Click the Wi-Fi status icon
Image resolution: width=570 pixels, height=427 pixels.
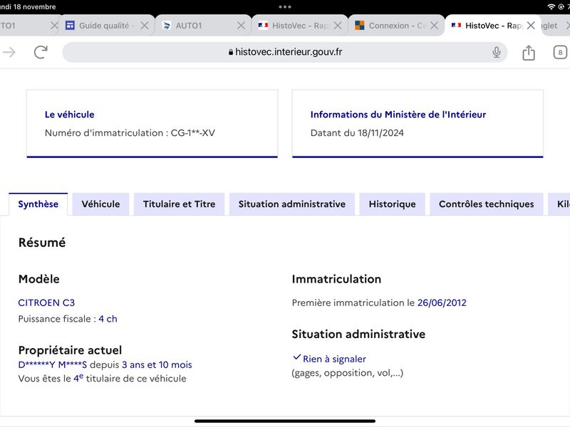click(551, 7)
